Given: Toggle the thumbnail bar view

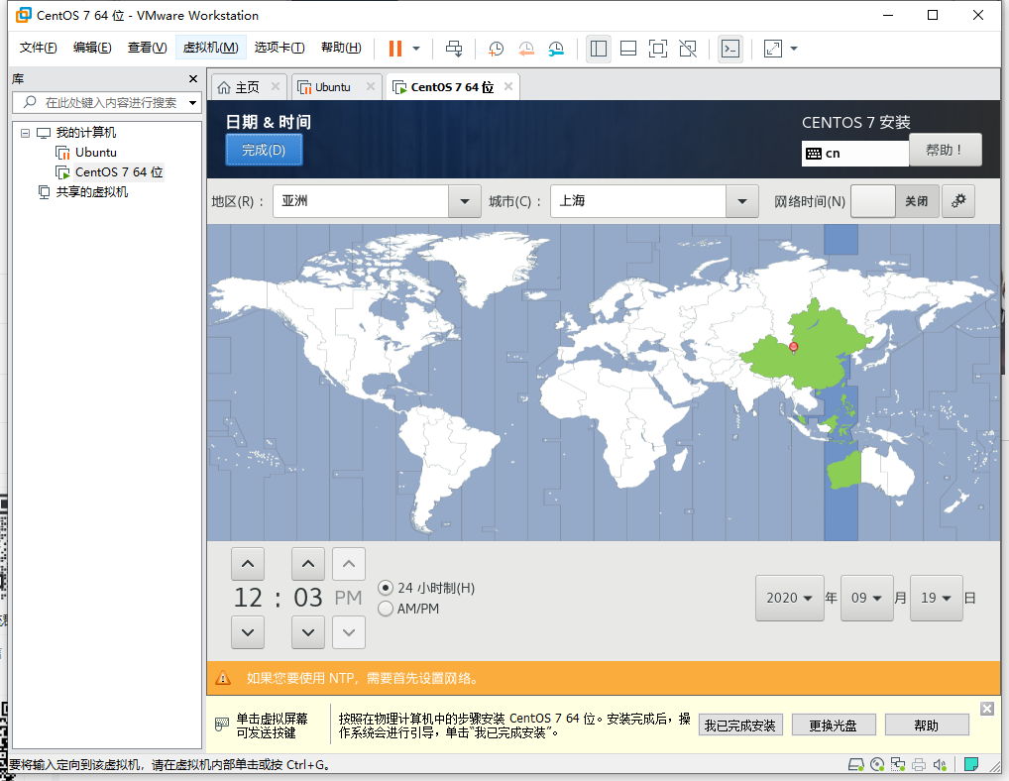Looking at the screenshot, I should [628, 49].
